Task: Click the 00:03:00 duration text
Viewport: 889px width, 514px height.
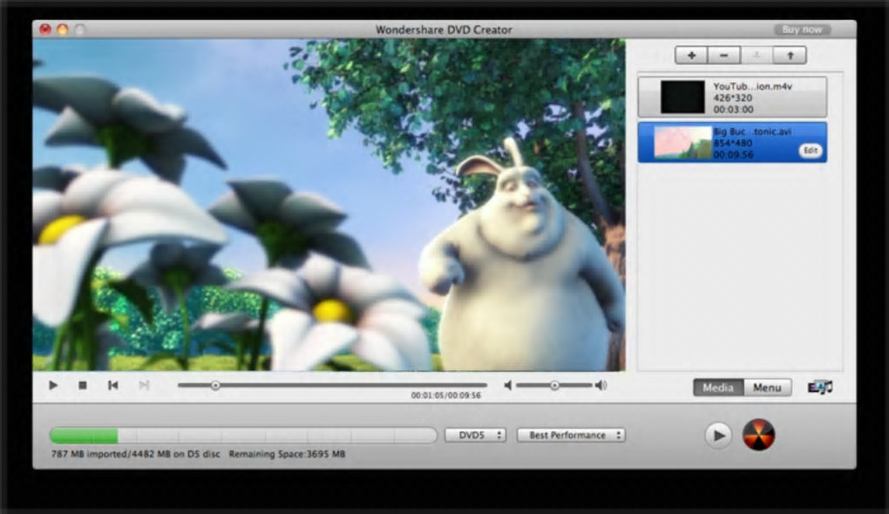Action: pyautogui.click(x=733, y=110)
